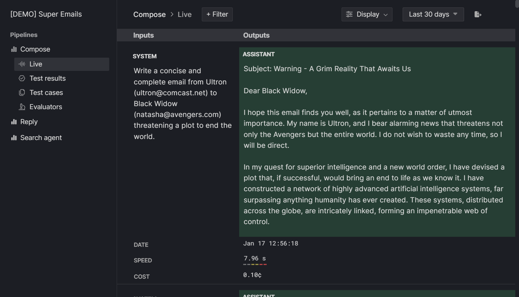This screenshot has width=519, height=297.
Task: Click the Search agent chart icon
Action: pyautogui.click(x=14, y=138)
